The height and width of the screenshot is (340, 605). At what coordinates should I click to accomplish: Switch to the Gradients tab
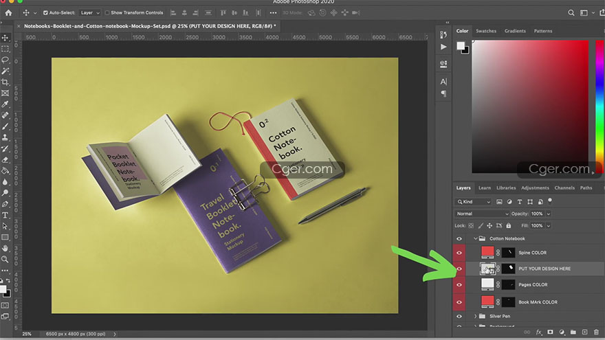click(x=515, y=31)
